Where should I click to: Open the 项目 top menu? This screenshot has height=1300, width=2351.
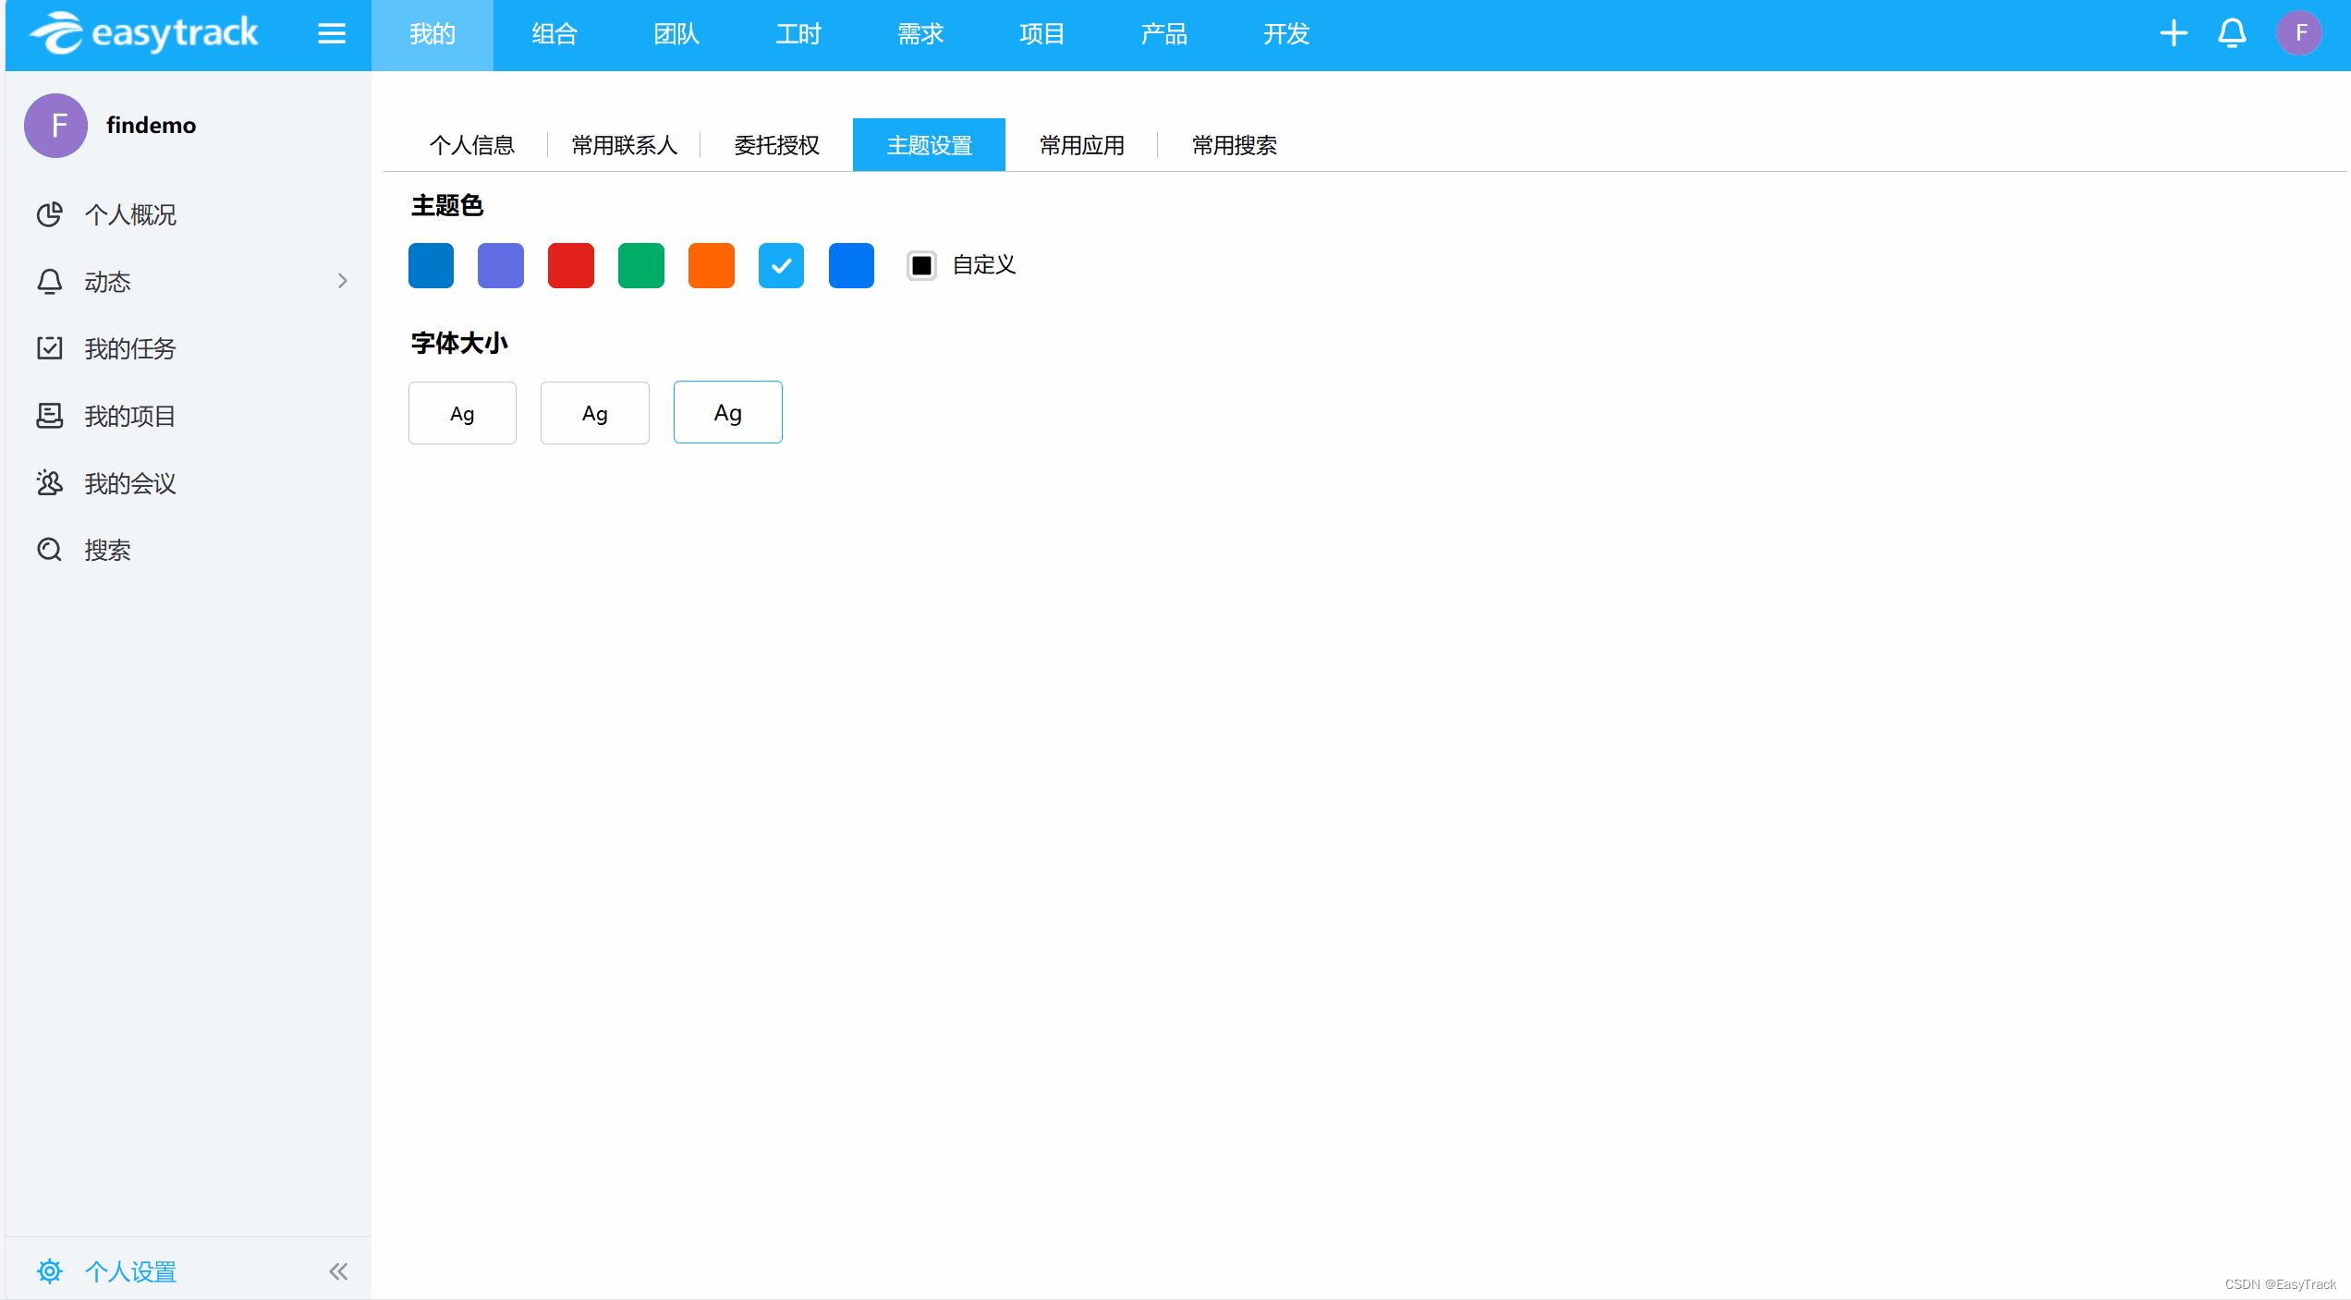1042,34
